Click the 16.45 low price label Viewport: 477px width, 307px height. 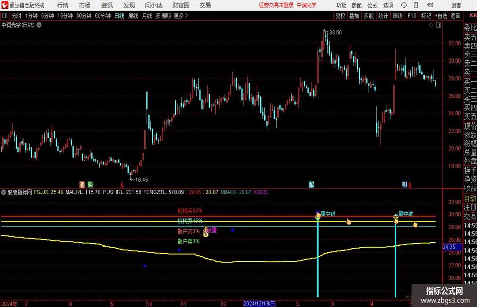141,180
